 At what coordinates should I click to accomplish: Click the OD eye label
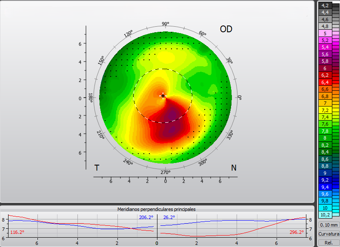pyautogui.click(x=226, y=29)
